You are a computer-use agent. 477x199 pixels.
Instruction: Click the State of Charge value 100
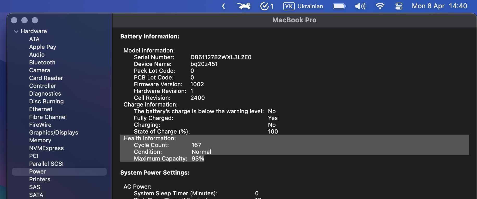click(273, 131)
